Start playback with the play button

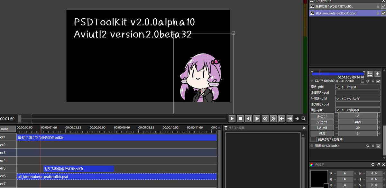[232, 118]
